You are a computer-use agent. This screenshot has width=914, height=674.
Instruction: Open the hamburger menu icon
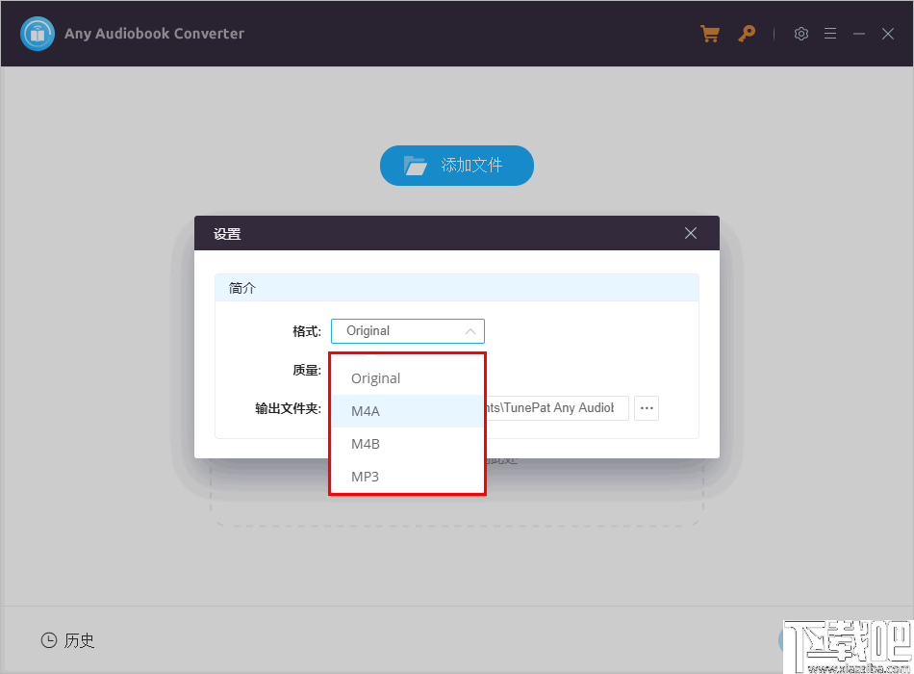point(830,33)
